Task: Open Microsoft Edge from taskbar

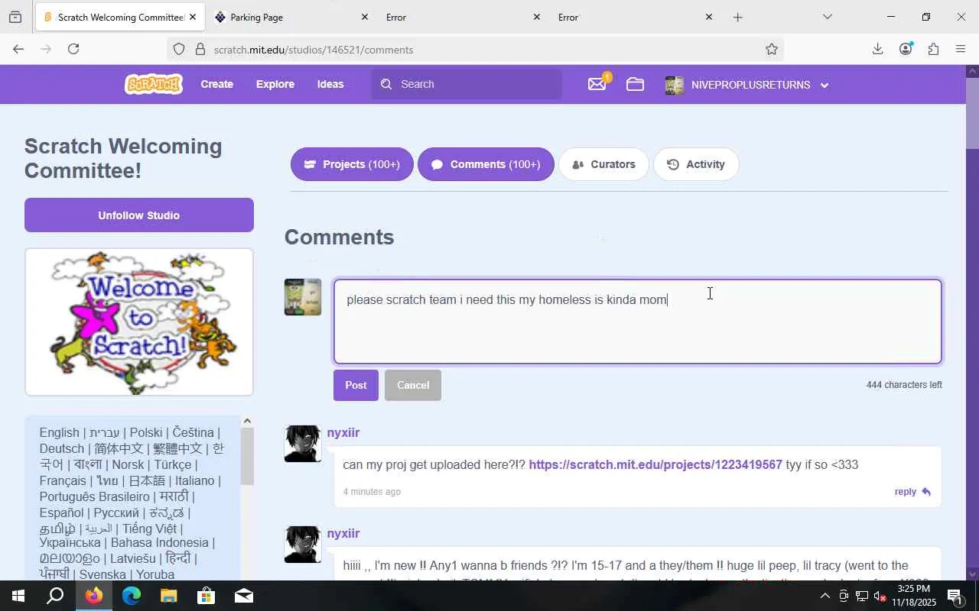Action: pos(132,596)
